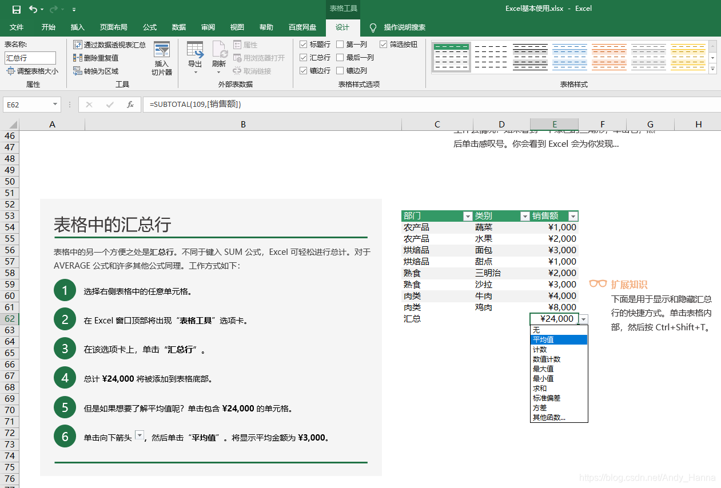This screenshot has width=721, height=488.
Task: Expand the table styles gallery More arrow
Action: (713, 69)
